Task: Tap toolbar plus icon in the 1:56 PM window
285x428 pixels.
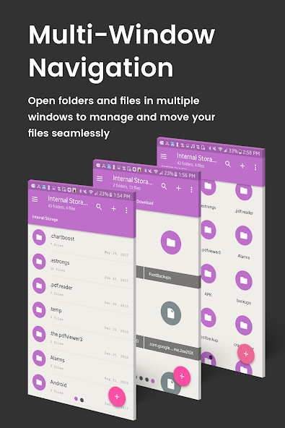Action: [x=178, y=188]
